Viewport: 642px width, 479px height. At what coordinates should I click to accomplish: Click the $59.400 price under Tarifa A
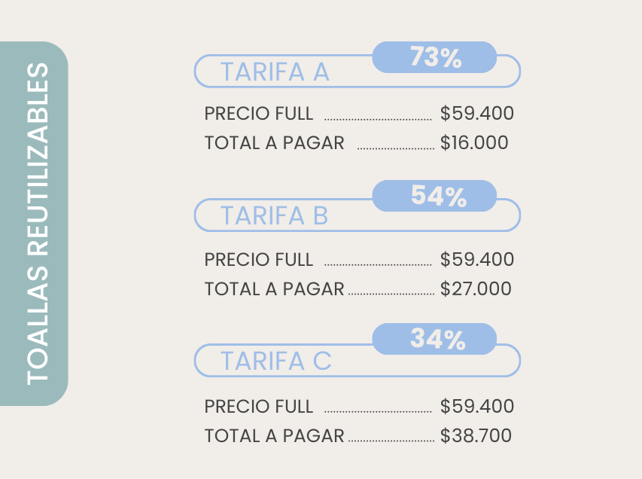[477, 114]
